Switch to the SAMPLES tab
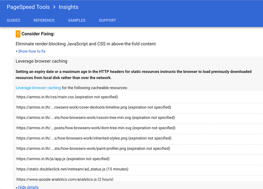 77,20
